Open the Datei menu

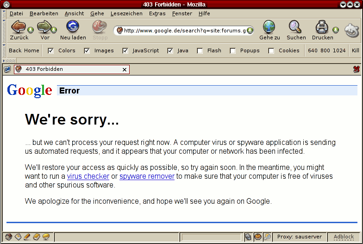pyautogui.click(x=16, y=13)
